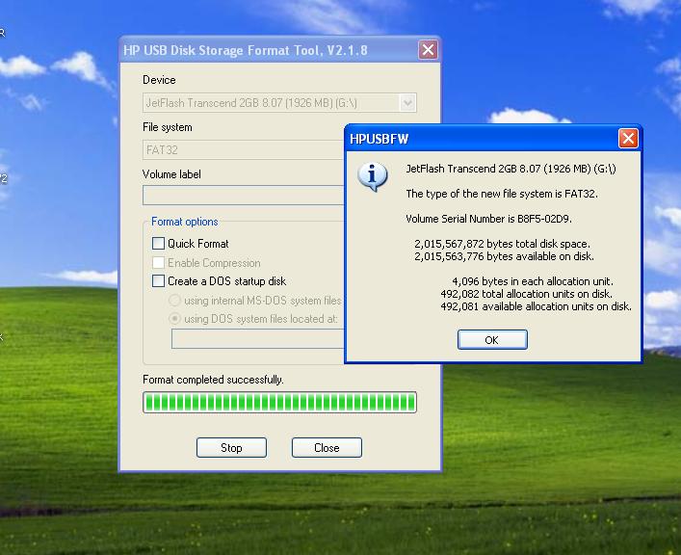Viewport: 681px width, 555px height.
Task: Select the internal MS-DOS system files radio option
Action: pyautogui.click(x=175, y=301)
